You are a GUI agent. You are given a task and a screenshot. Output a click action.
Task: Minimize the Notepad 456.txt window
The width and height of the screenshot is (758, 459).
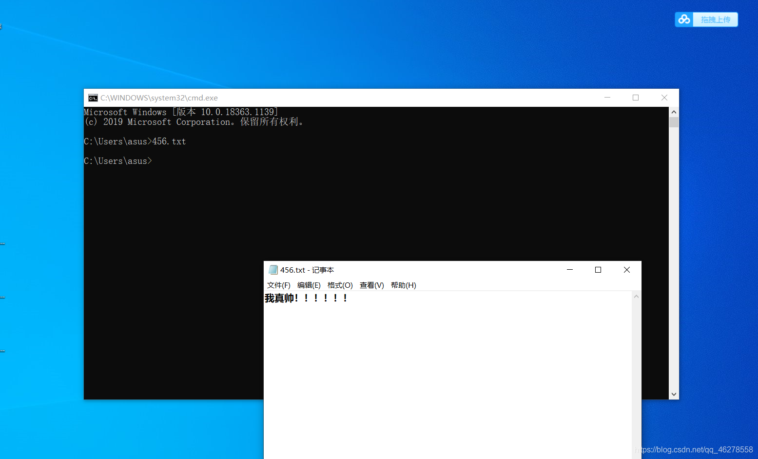(570, 270)
